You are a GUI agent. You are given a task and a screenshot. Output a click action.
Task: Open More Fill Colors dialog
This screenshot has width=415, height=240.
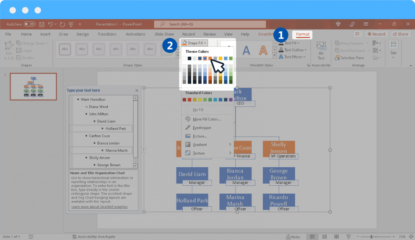coord(207,119)
